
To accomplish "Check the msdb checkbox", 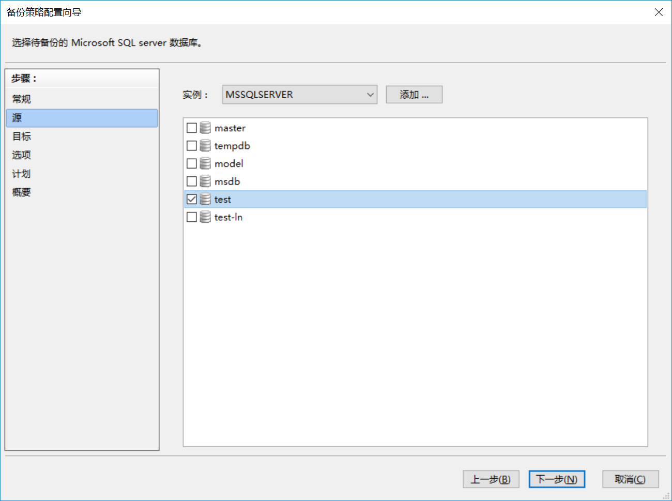I will [192, 181].
